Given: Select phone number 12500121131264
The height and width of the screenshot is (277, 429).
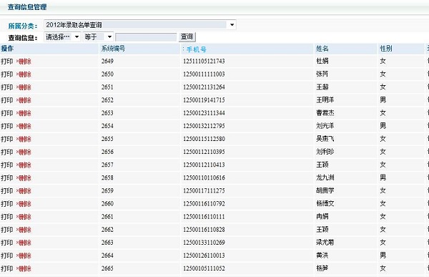Looking at the screenshot, I should (204, 87).
